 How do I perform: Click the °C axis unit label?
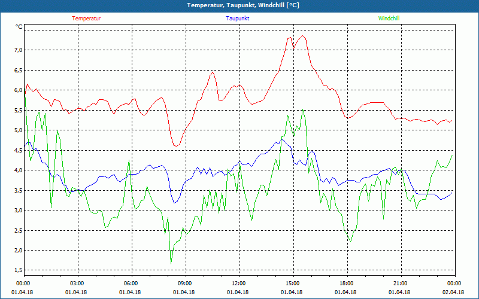click(x=19, y=27)
